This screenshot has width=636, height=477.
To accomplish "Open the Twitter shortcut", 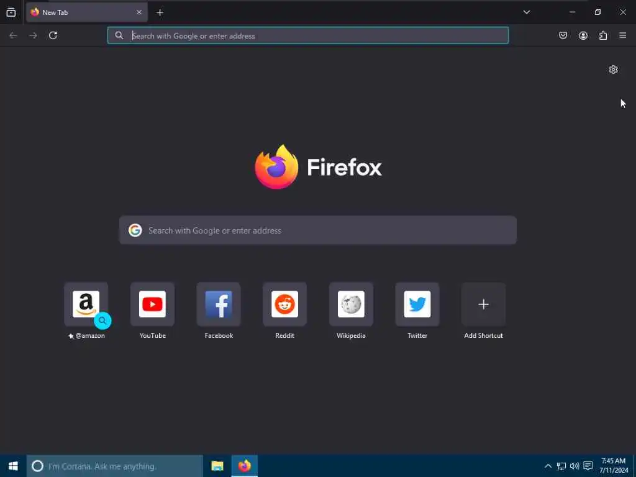I will (417, 304).
